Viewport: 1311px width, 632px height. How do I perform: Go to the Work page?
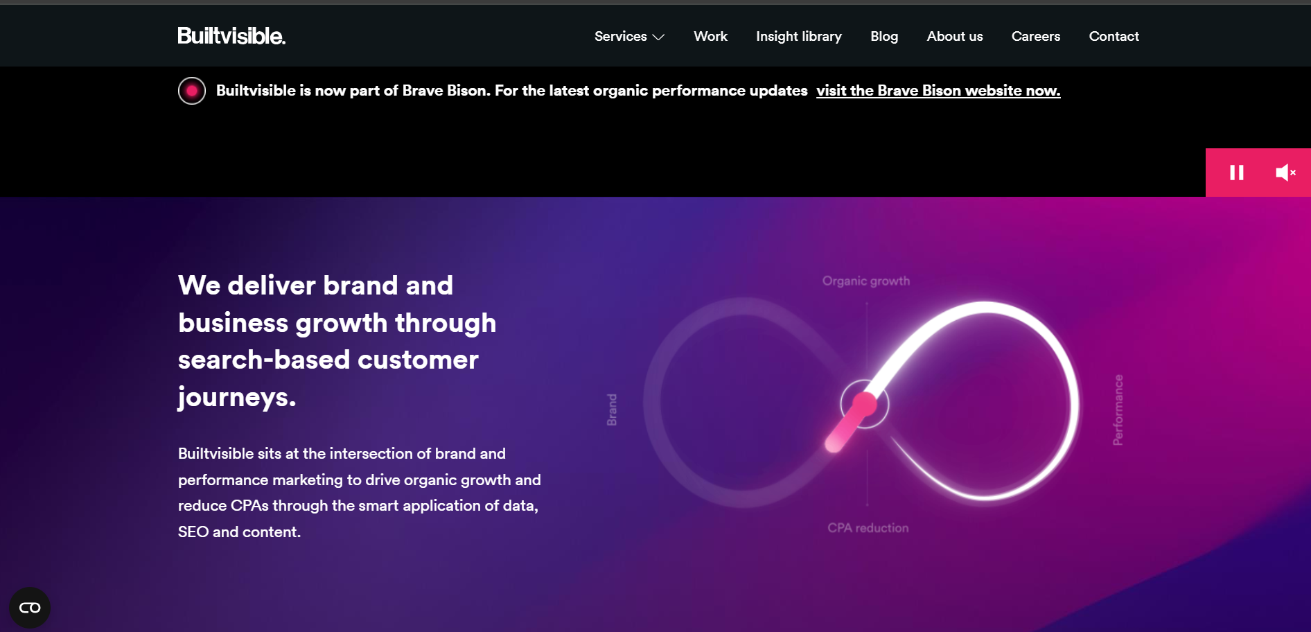coord(710,36)
